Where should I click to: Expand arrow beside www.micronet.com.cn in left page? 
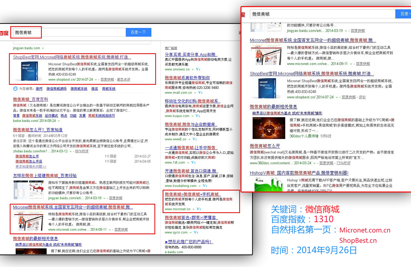coord(110,230)
